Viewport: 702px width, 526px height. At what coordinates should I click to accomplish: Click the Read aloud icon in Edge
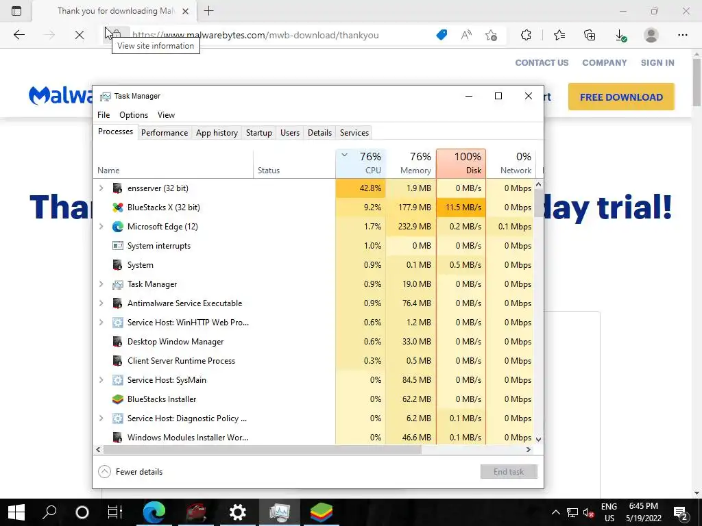(x=466, y=35)
